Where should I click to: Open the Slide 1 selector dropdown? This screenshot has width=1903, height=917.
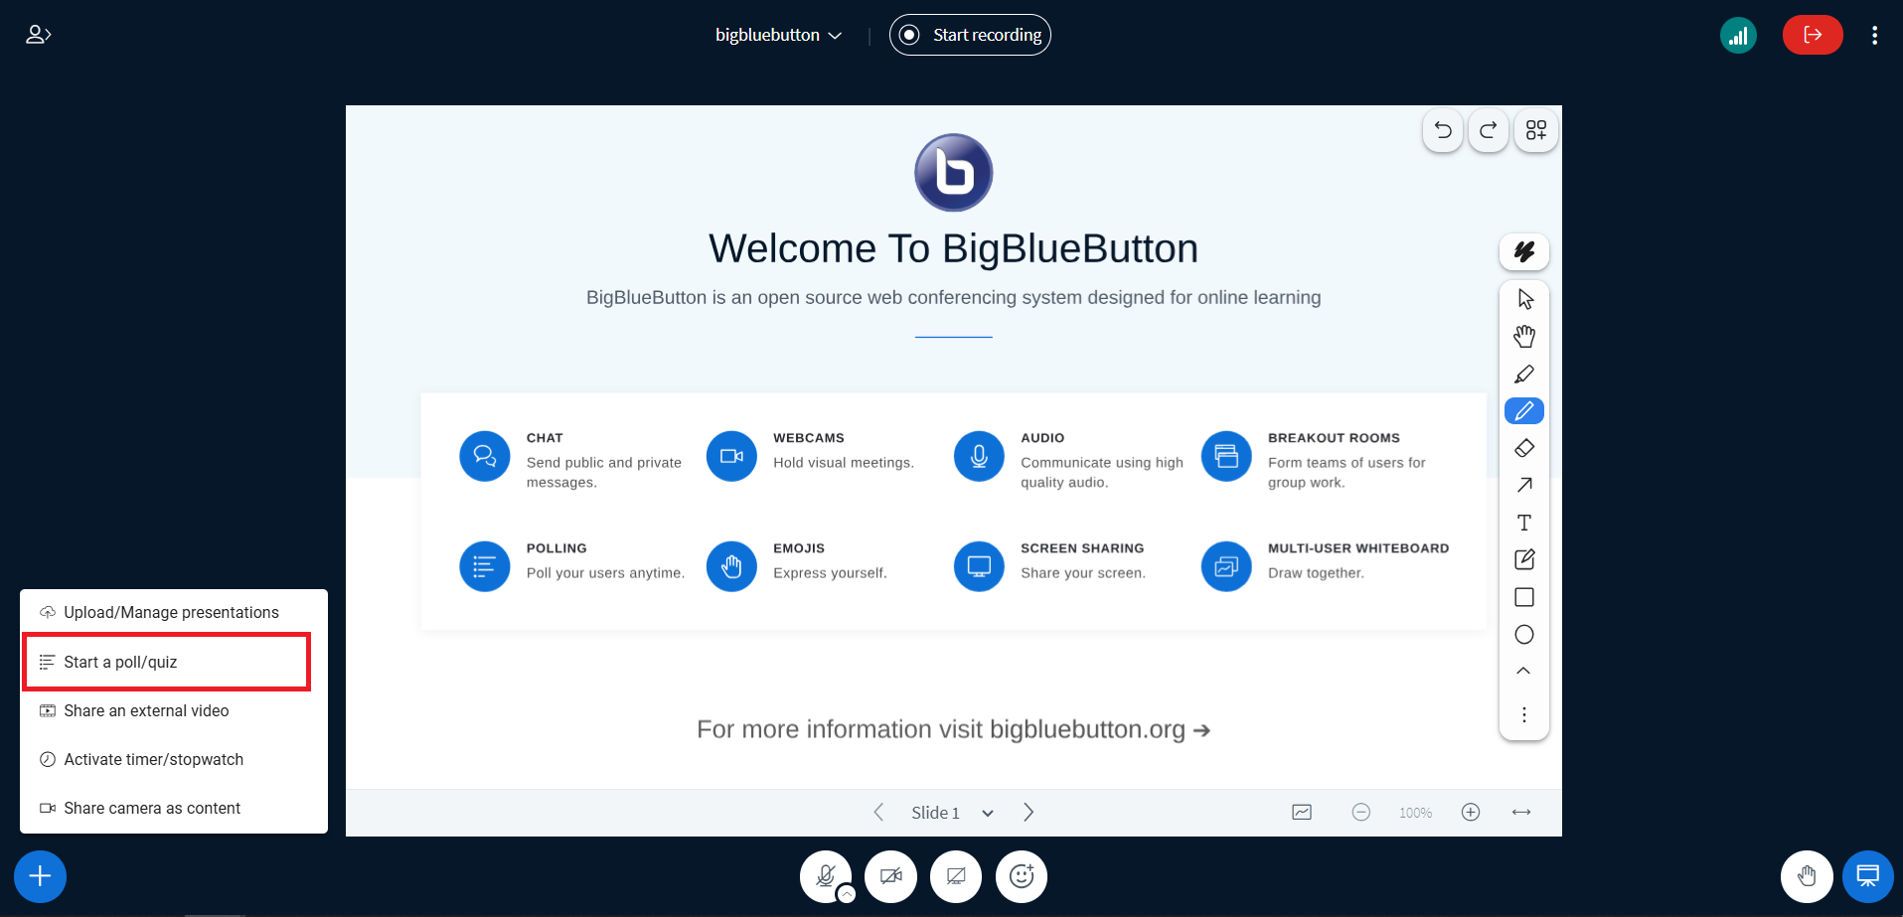pyautogui.click(x=952, y=813)
